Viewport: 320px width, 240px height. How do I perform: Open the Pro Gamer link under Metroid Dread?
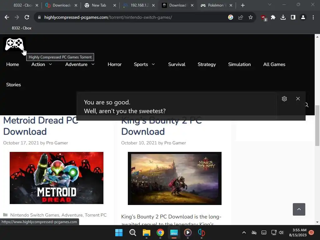tap(57, 143)
